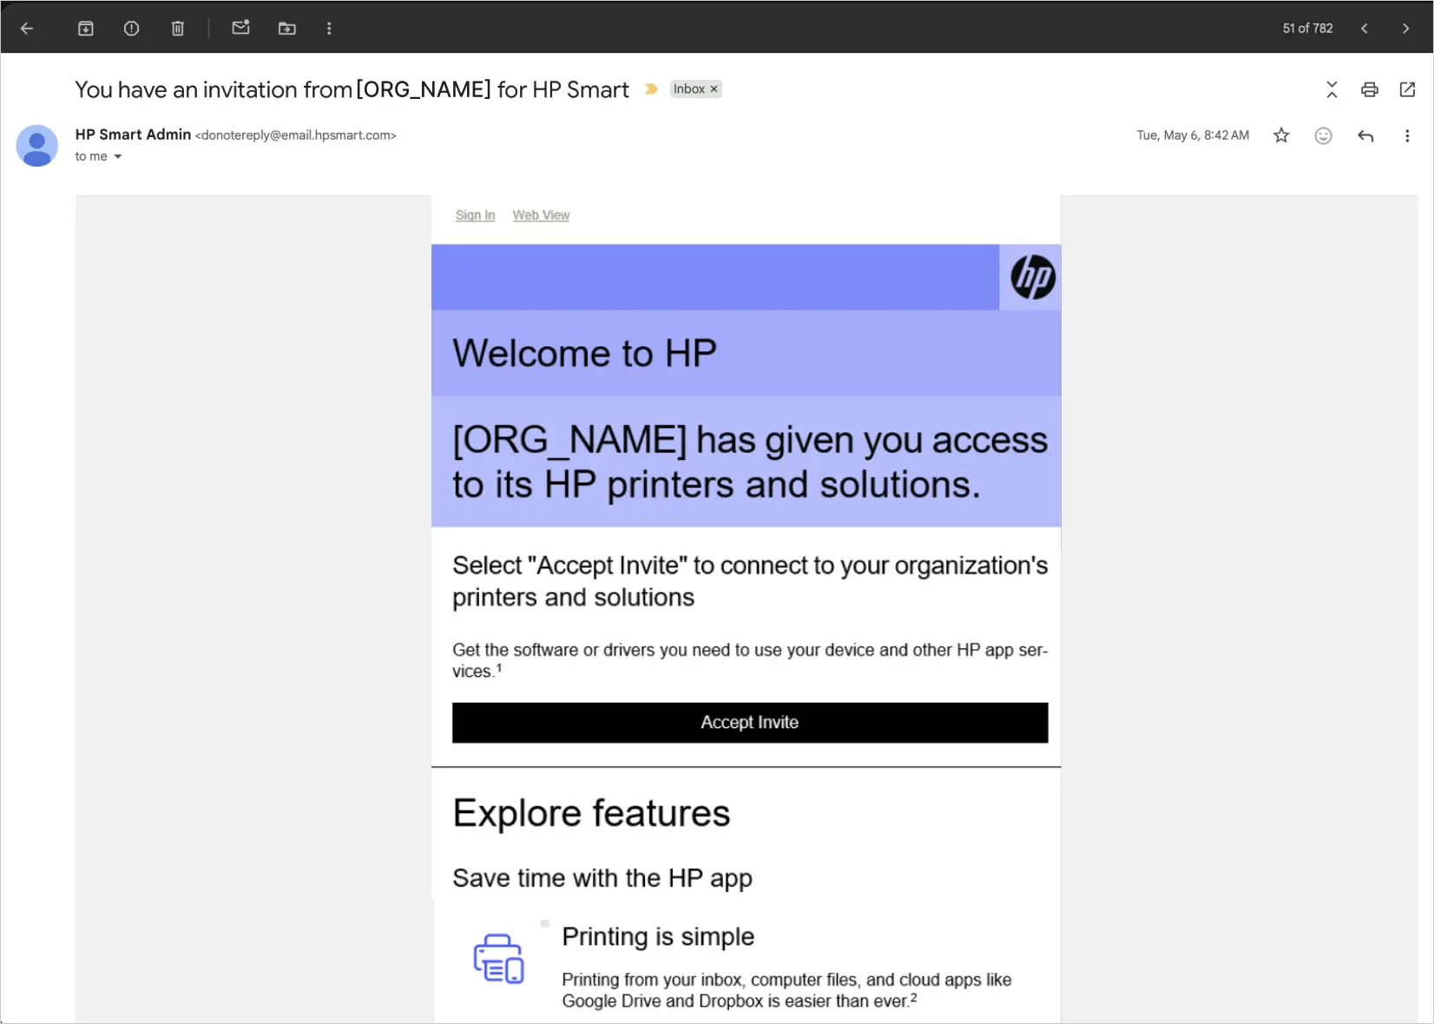Open the Move to folder icon

coord(286,29)
